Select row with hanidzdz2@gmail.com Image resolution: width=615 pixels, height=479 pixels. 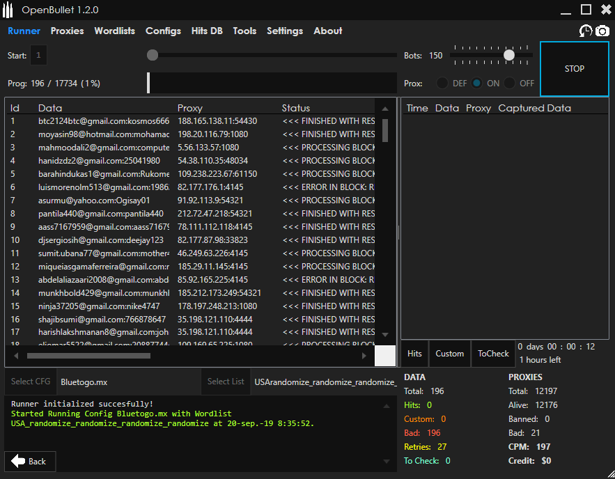click(x=191, y=161)
